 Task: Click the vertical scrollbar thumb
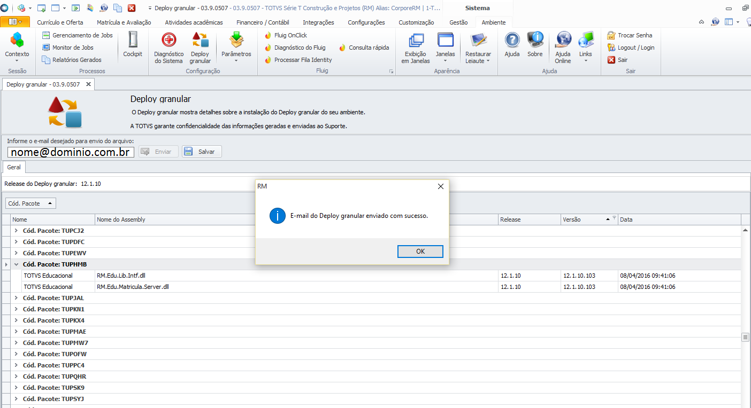point(745,337)
